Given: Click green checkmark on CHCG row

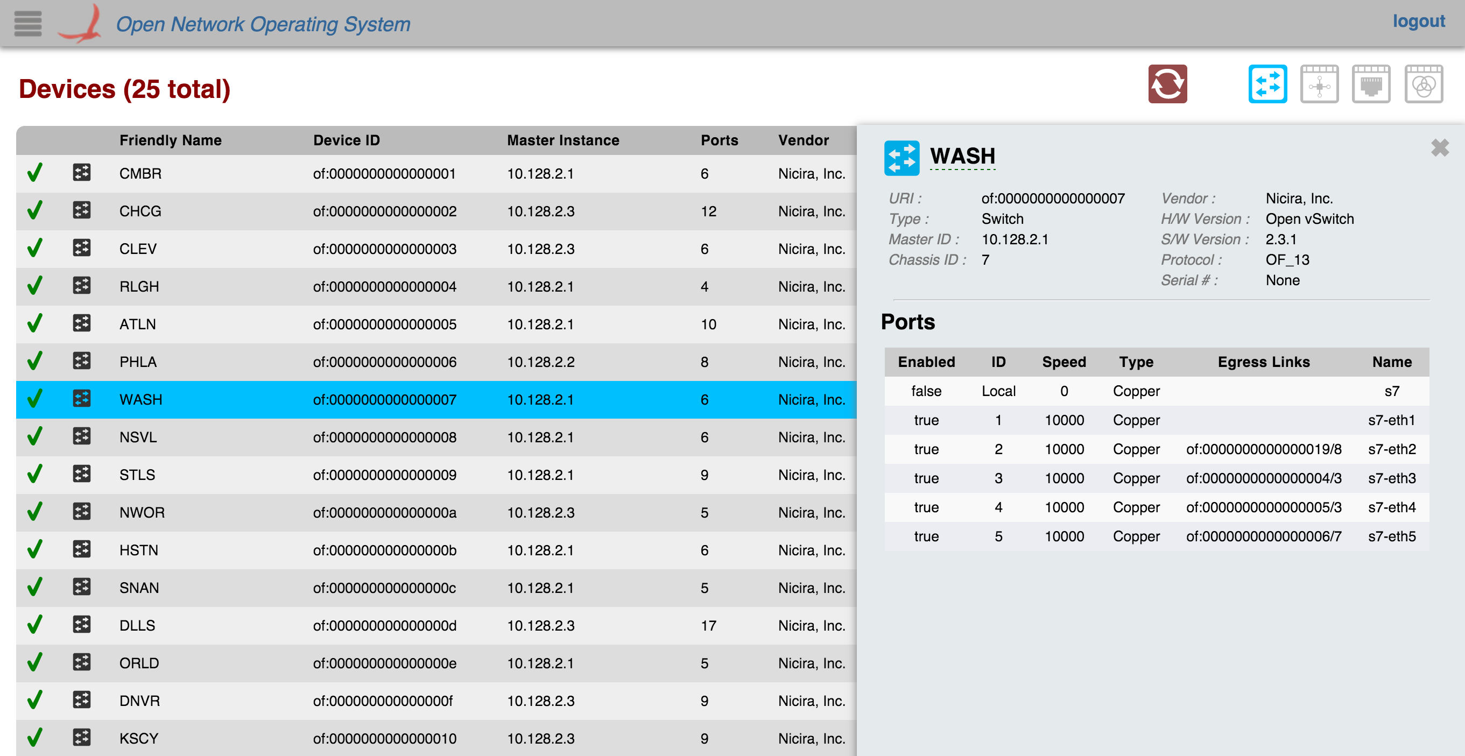Looking at the screenshot, I should coord(34,211).
